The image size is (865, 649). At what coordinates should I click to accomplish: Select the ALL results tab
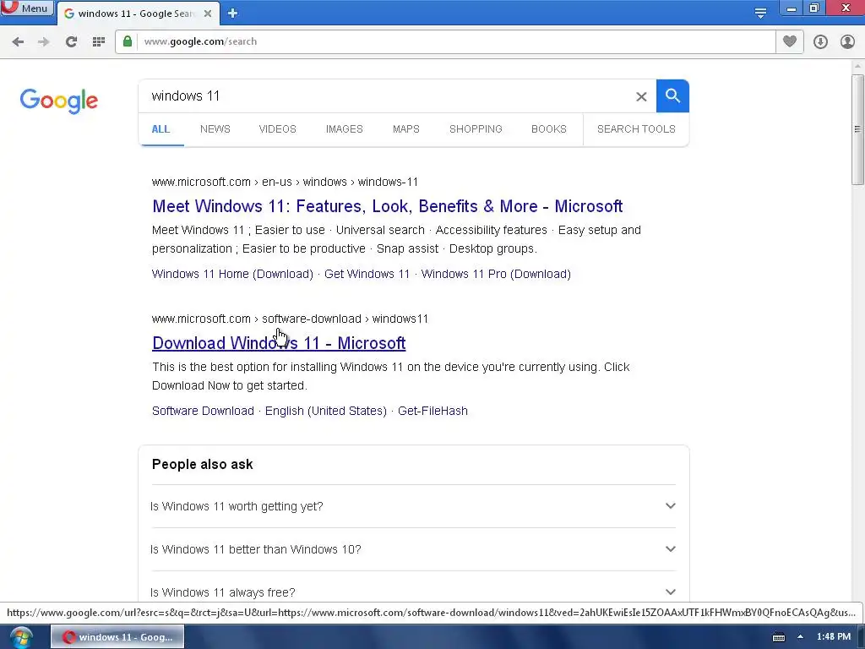coord(160,129)
